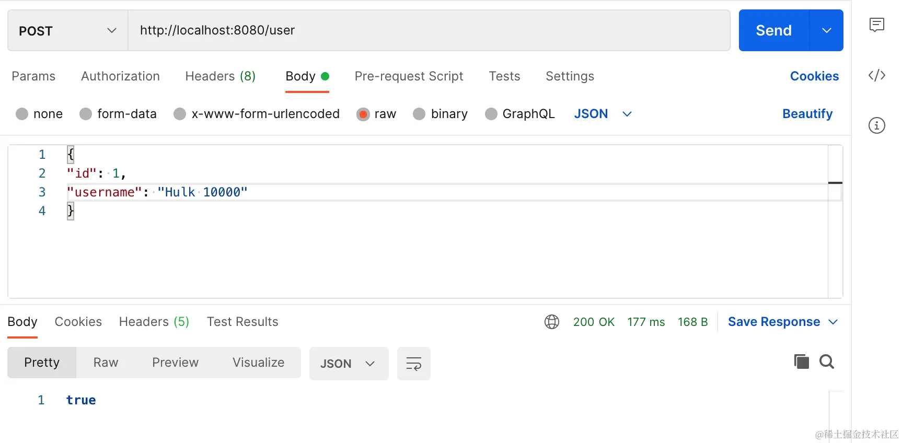Toggle line wrap in the response viewer
902x443 pixels.
click(x=413, y=364)
